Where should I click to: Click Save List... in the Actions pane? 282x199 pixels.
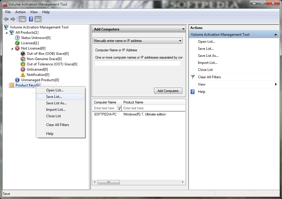coord(206,49)
